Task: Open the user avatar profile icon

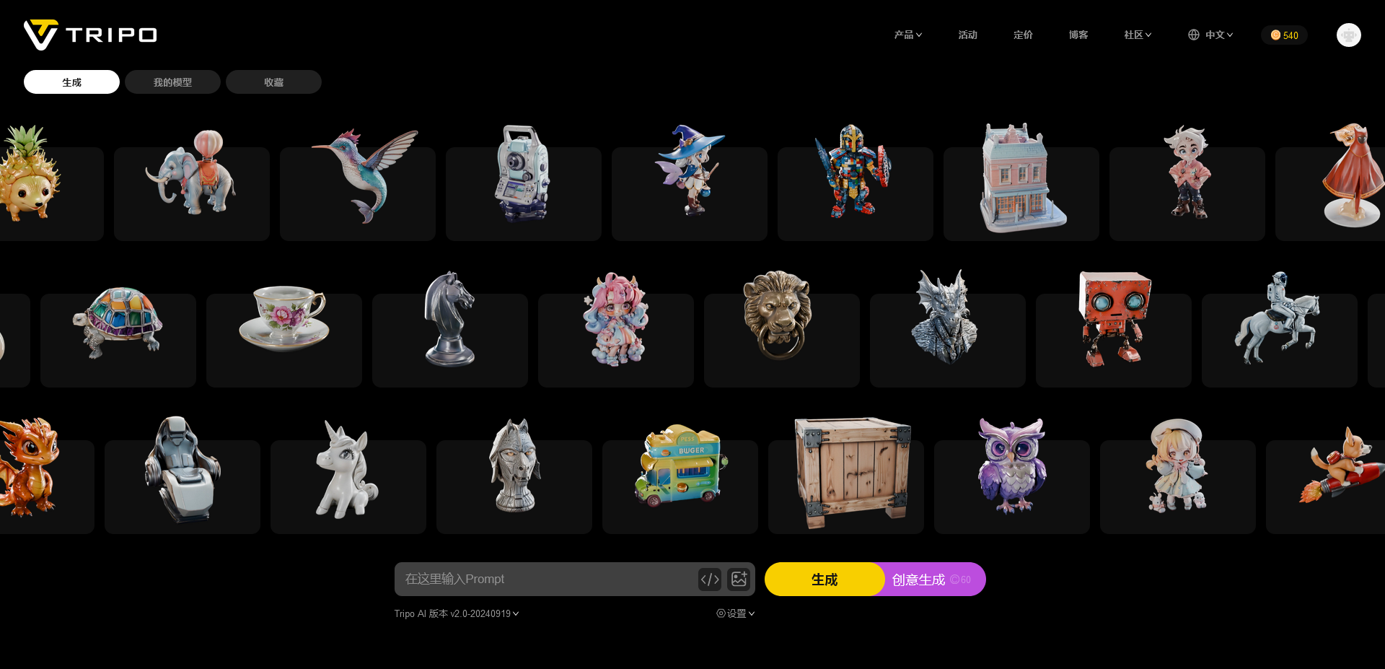Action: click(1348, 35)
